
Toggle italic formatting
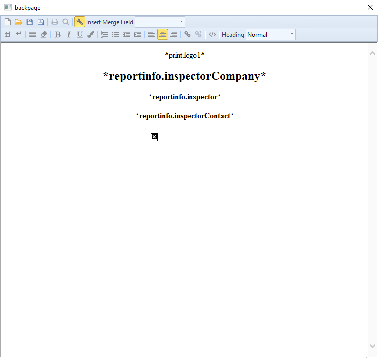69,34
